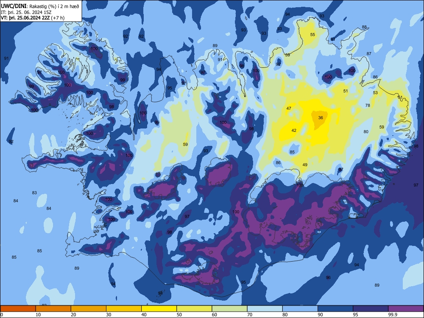Click humidity value 88 on the map
This screenshot has width=424, height=318.
coord(365,27)
